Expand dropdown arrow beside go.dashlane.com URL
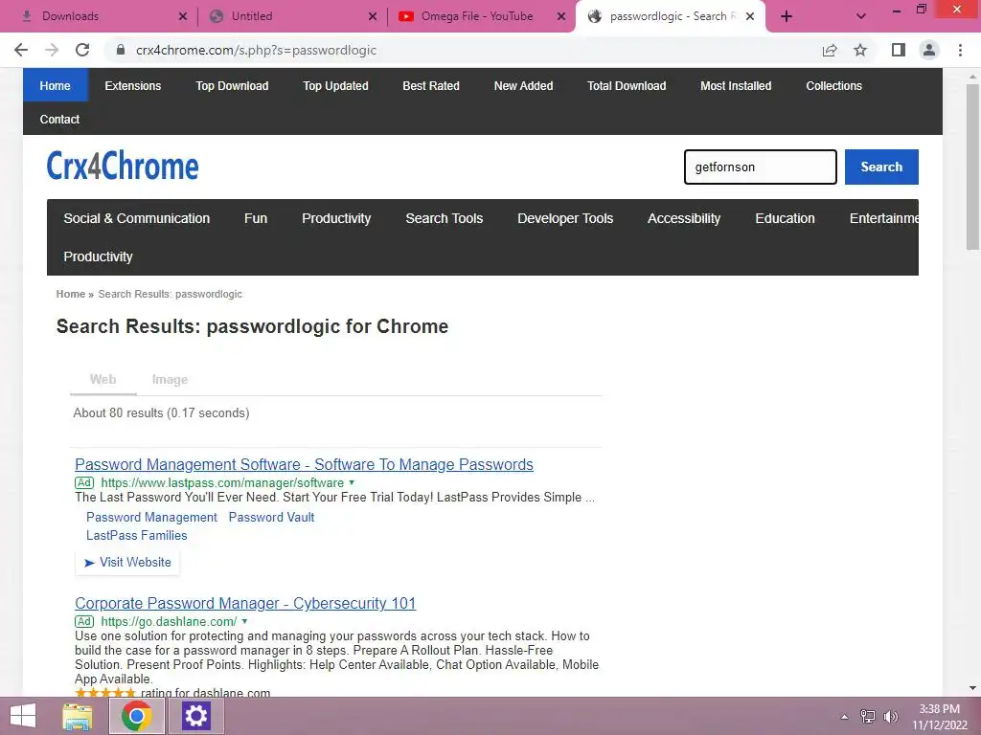 coord(244,621)
